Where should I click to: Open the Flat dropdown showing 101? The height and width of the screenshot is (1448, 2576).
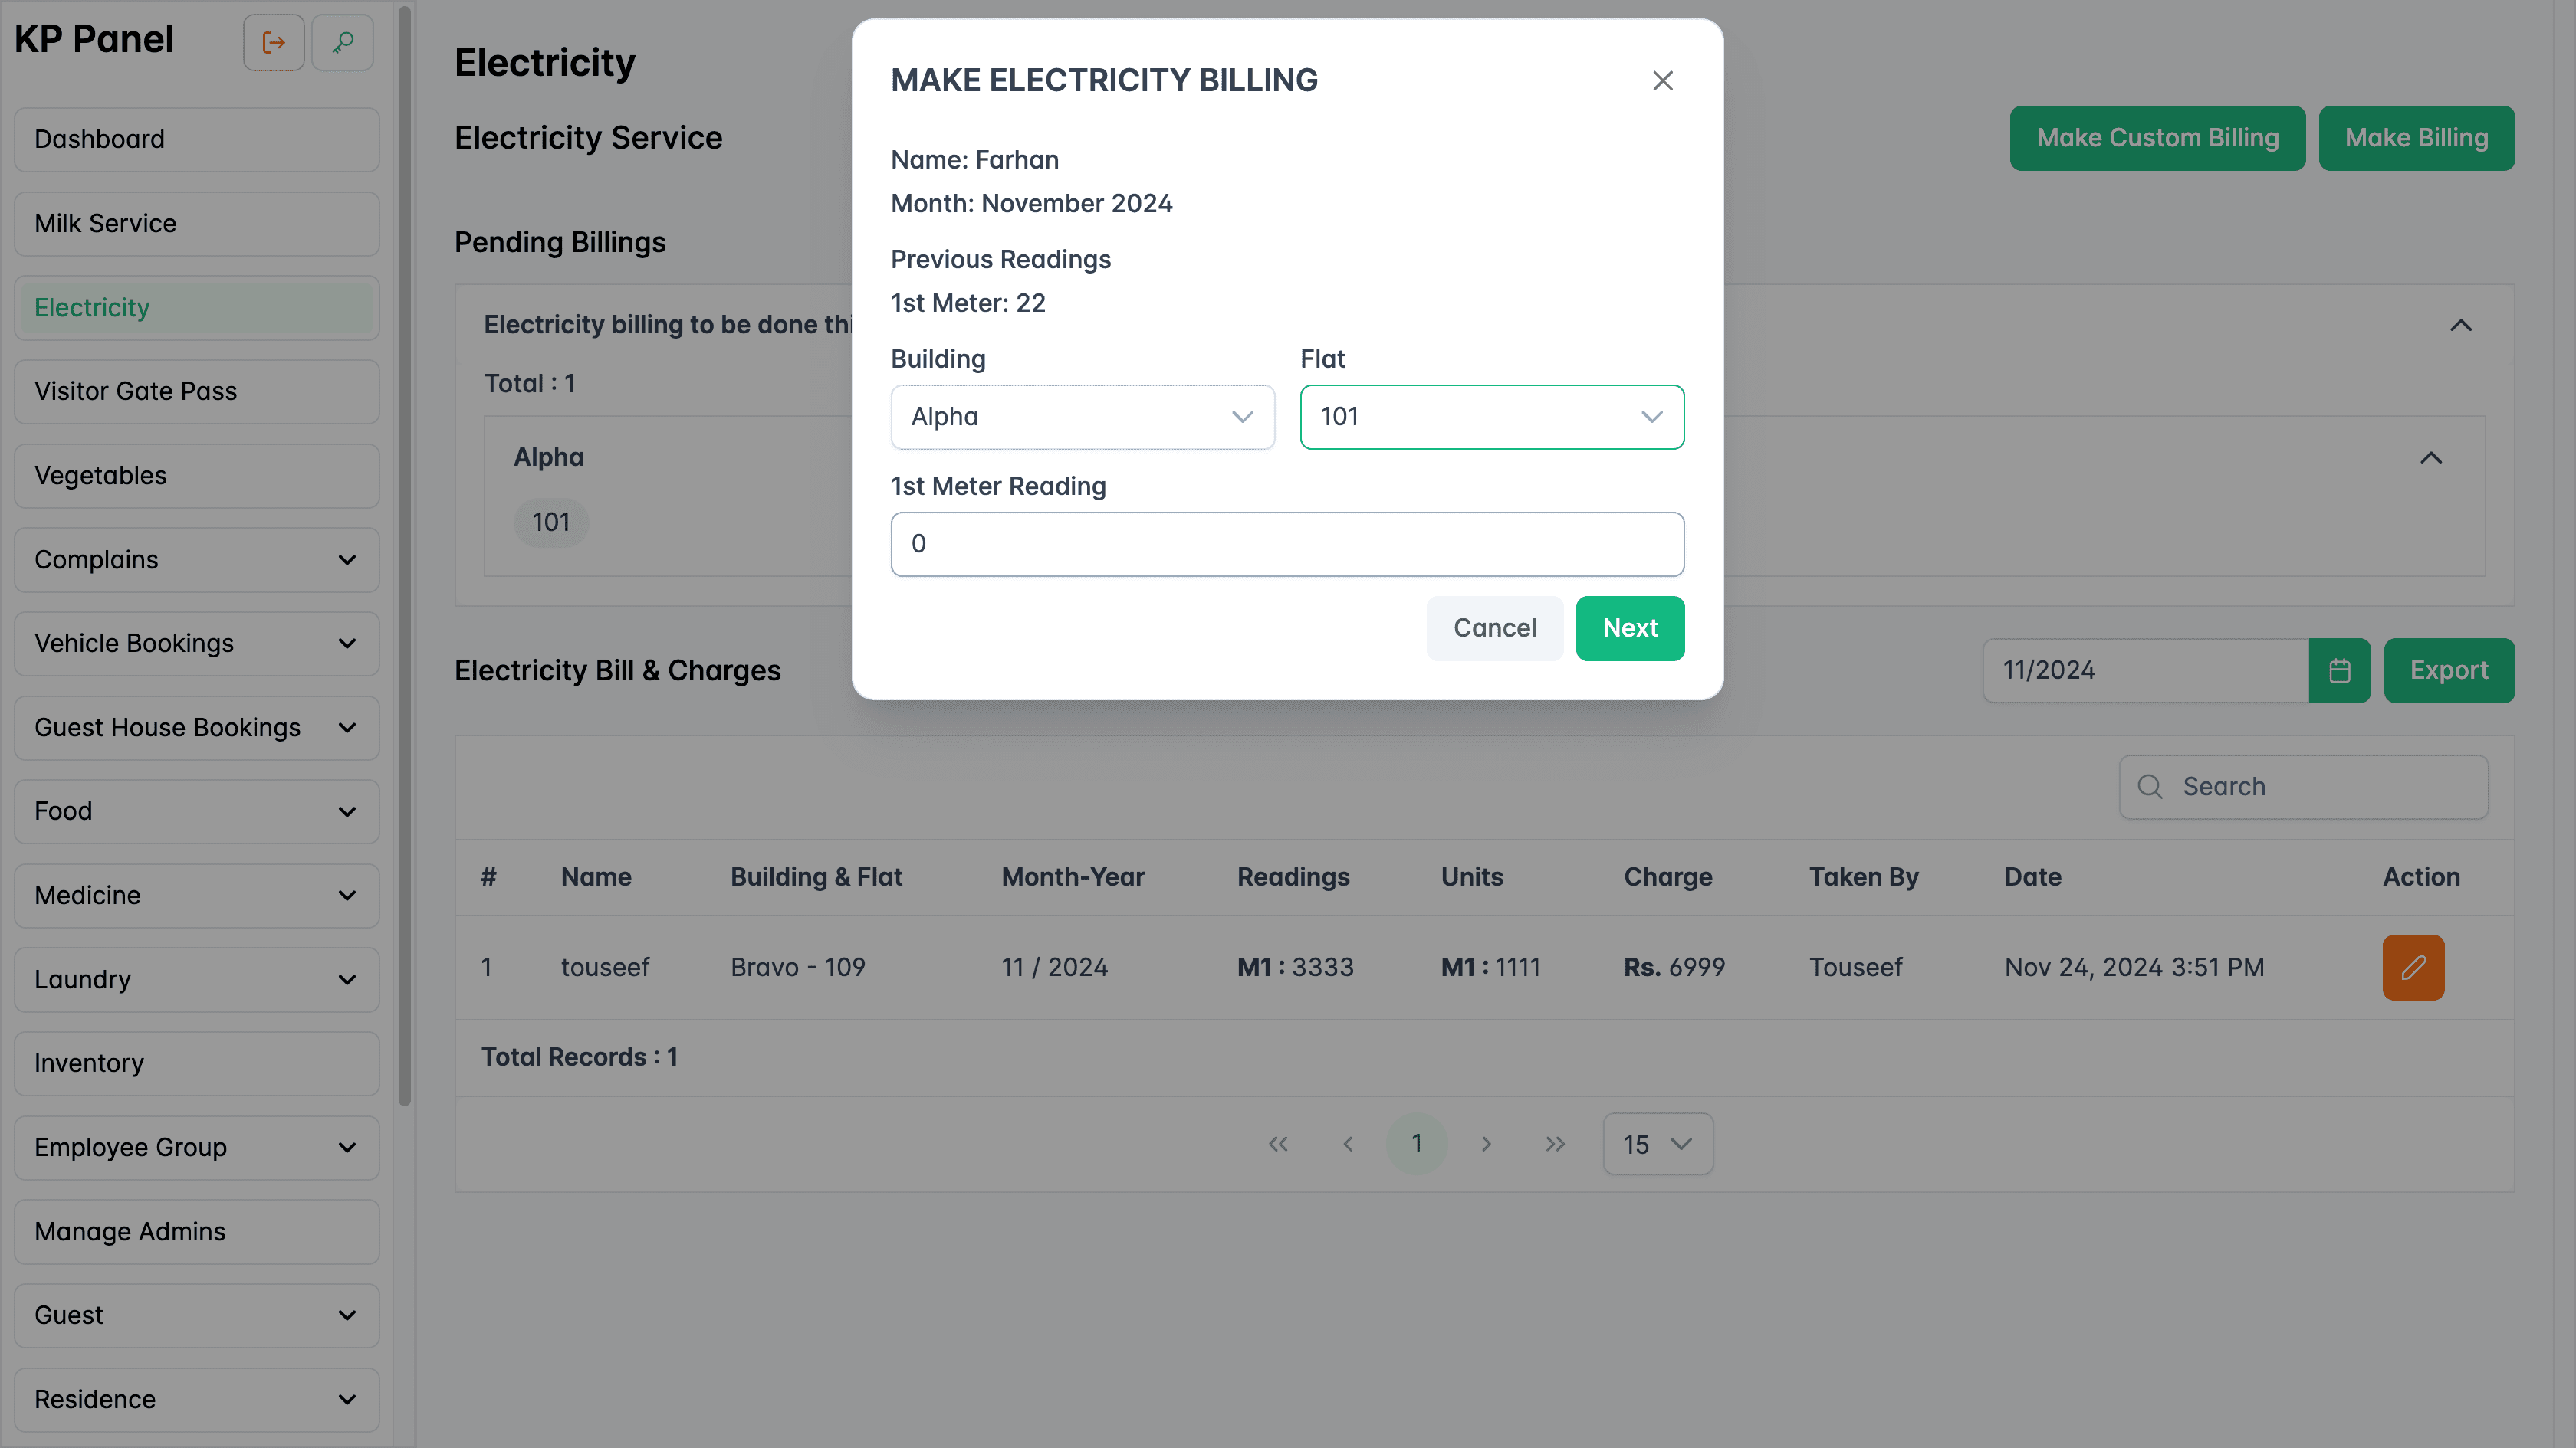click(x=1490, y=417)
